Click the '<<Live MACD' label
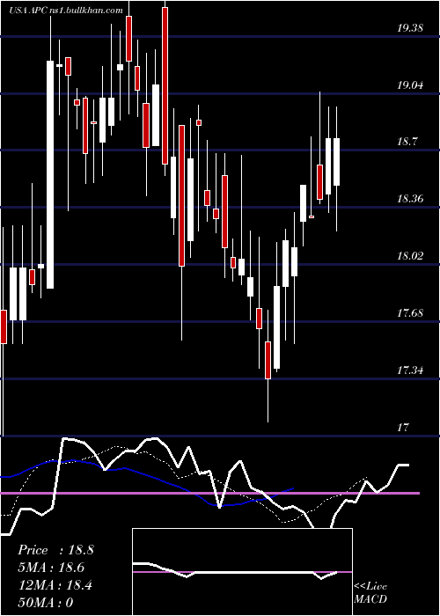 [x=370, y=592]
